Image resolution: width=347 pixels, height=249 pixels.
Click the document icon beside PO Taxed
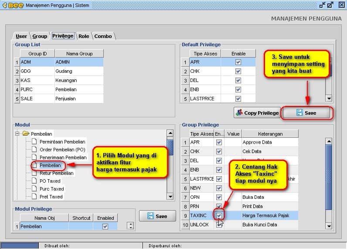(35, 181)
